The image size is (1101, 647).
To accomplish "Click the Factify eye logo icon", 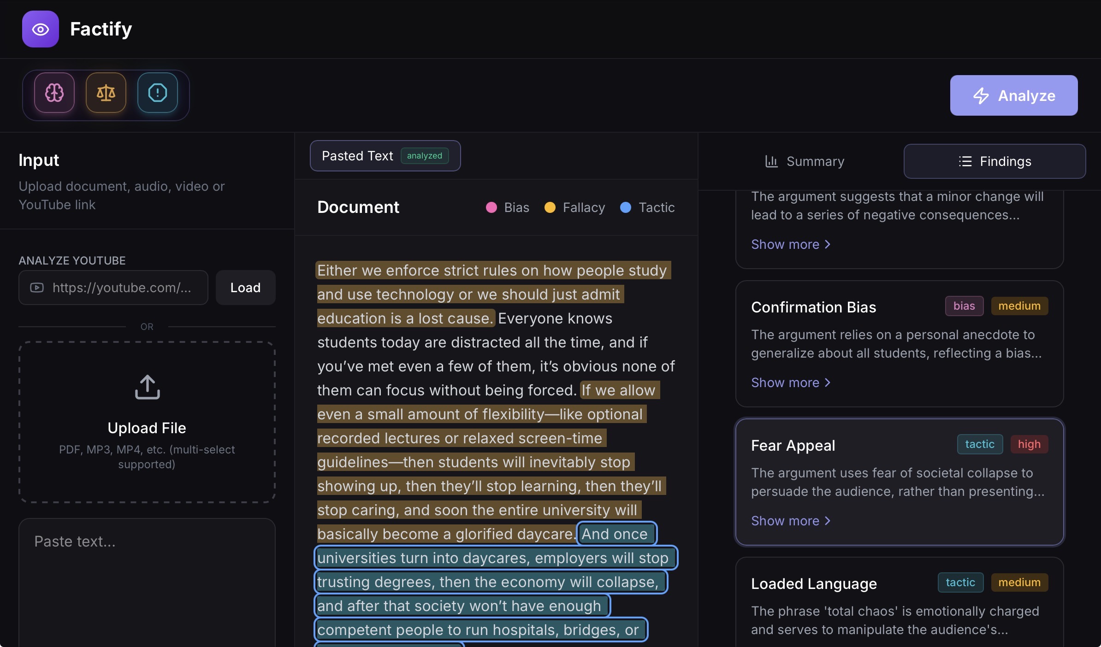I will [x=41, y=29].
